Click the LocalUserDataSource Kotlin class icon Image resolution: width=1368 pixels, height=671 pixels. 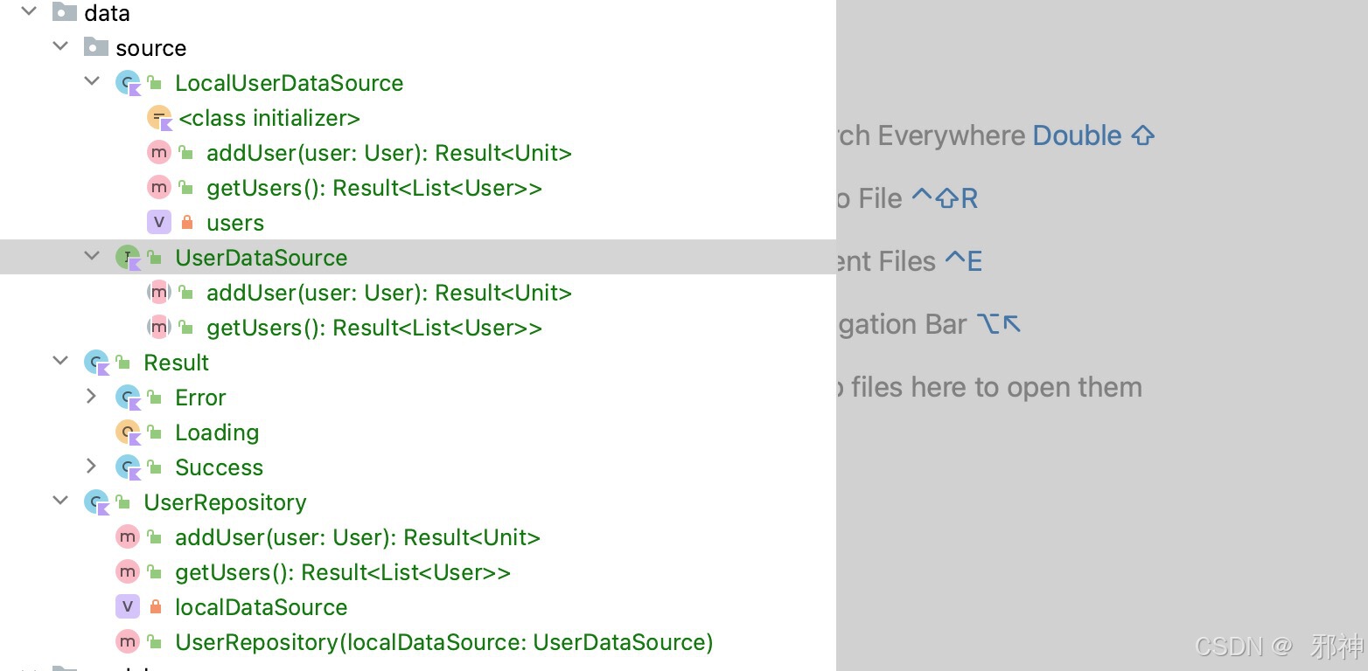(x=128, y=83)
